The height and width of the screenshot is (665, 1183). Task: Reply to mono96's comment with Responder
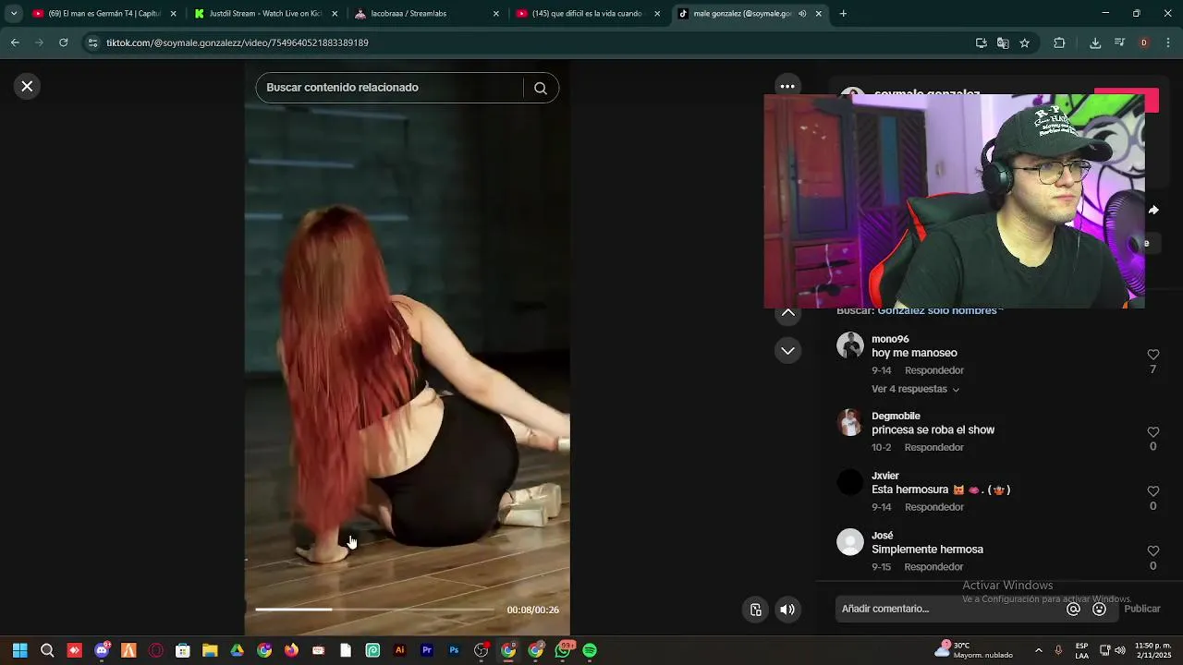coord(933,370)
